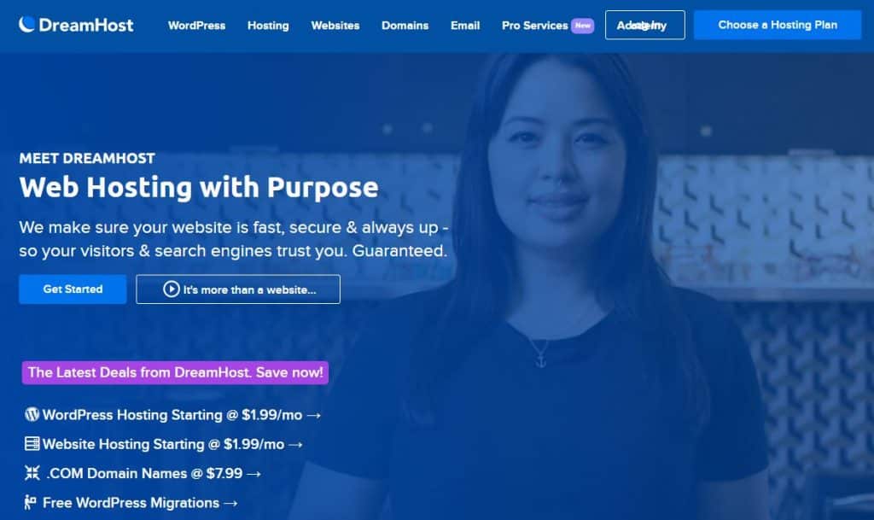The image size is (874, 520).
Task: Click the Choose a Hosting Plan button
Action: tap(777, 25)
